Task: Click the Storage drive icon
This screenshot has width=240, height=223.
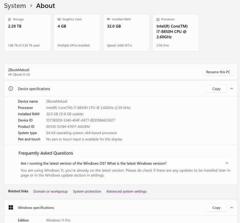Action: pos(10,19)
